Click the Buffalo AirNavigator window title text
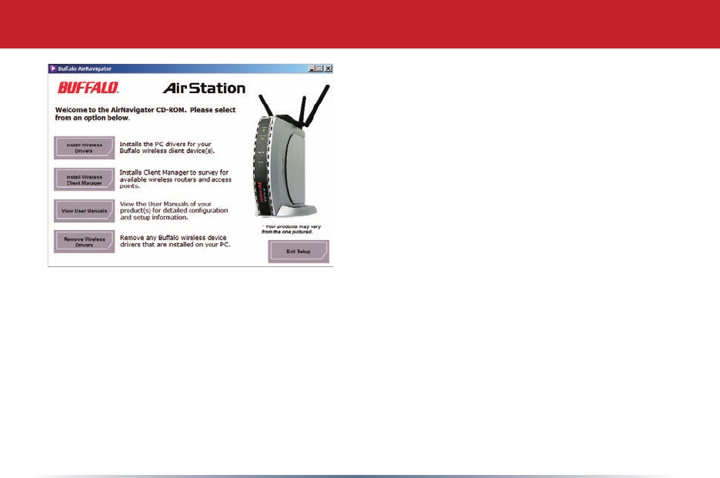 [x=85, y=69]
